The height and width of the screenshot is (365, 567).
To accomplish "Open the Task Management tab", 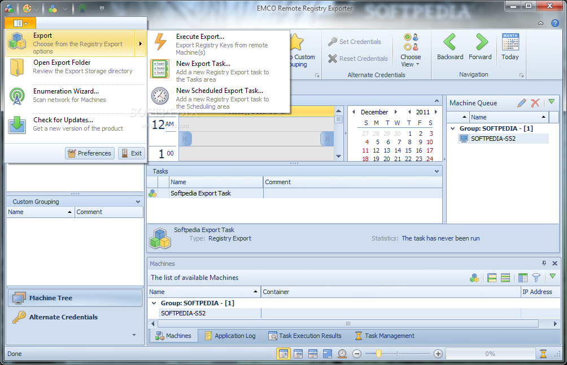I will coord(385,336).
